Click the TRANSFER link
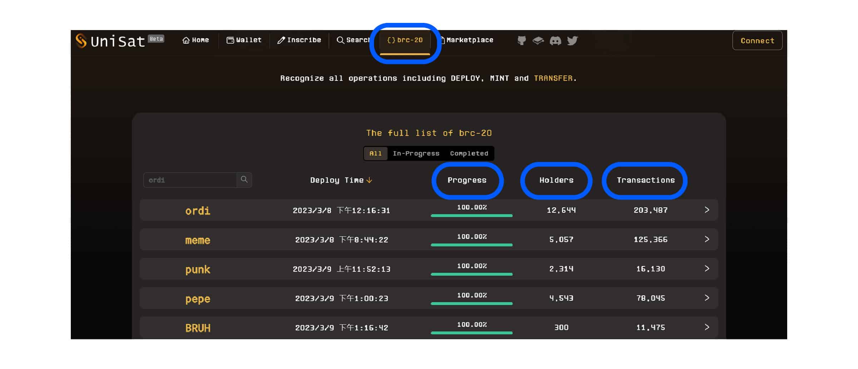Image resolution: width=858 pixels, height=369 pixels. pos(553,78)
